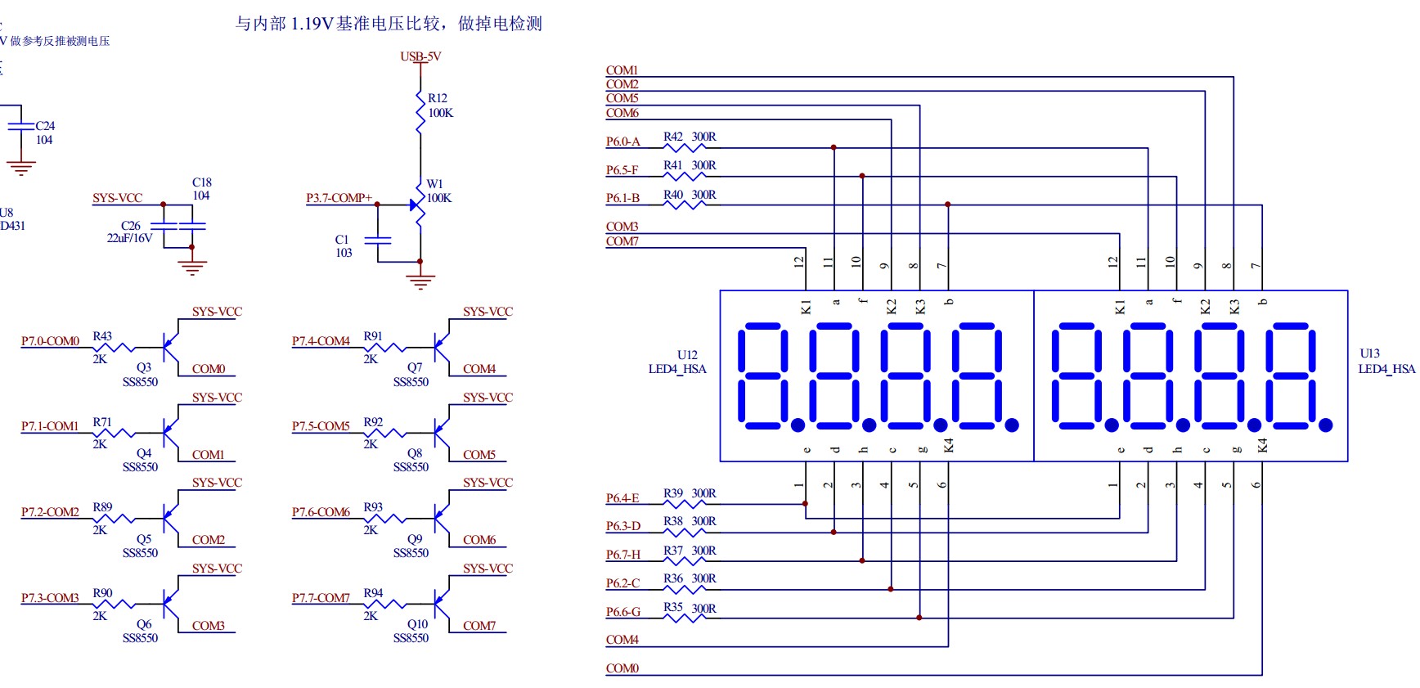Screen dimensions: 1420x688
Task: Click the 22uF/16V value text
Action: click(129, 239)
